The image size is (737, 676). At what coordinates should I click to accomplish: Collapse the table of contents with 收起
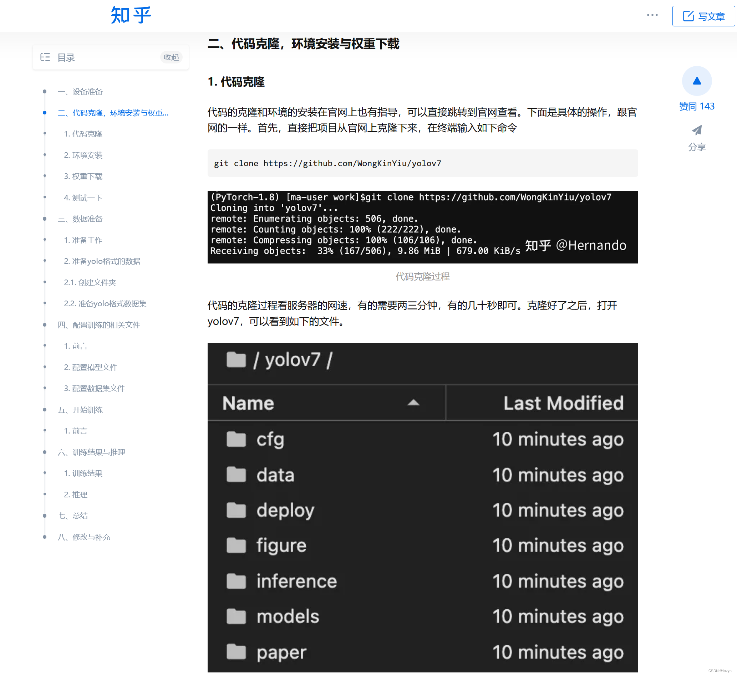tap(171, 57)
